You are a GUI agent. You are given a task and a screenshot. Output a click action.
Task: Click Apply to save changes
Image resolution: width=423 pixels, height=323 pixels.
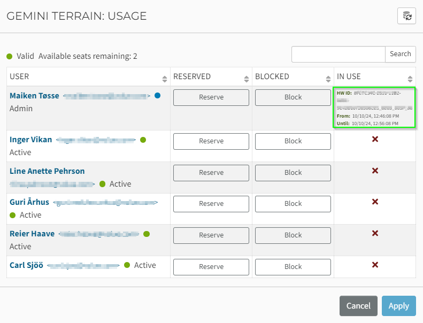click(x=399, y=306)
